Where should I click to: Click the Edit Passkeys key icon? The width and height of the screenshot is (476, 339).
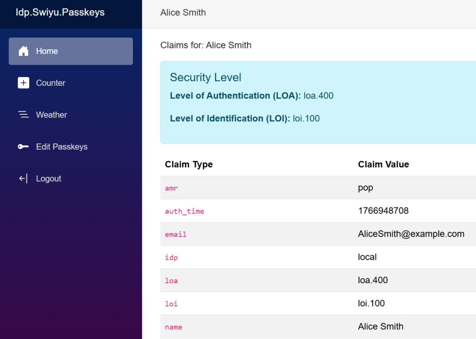(x=23, y=146)
